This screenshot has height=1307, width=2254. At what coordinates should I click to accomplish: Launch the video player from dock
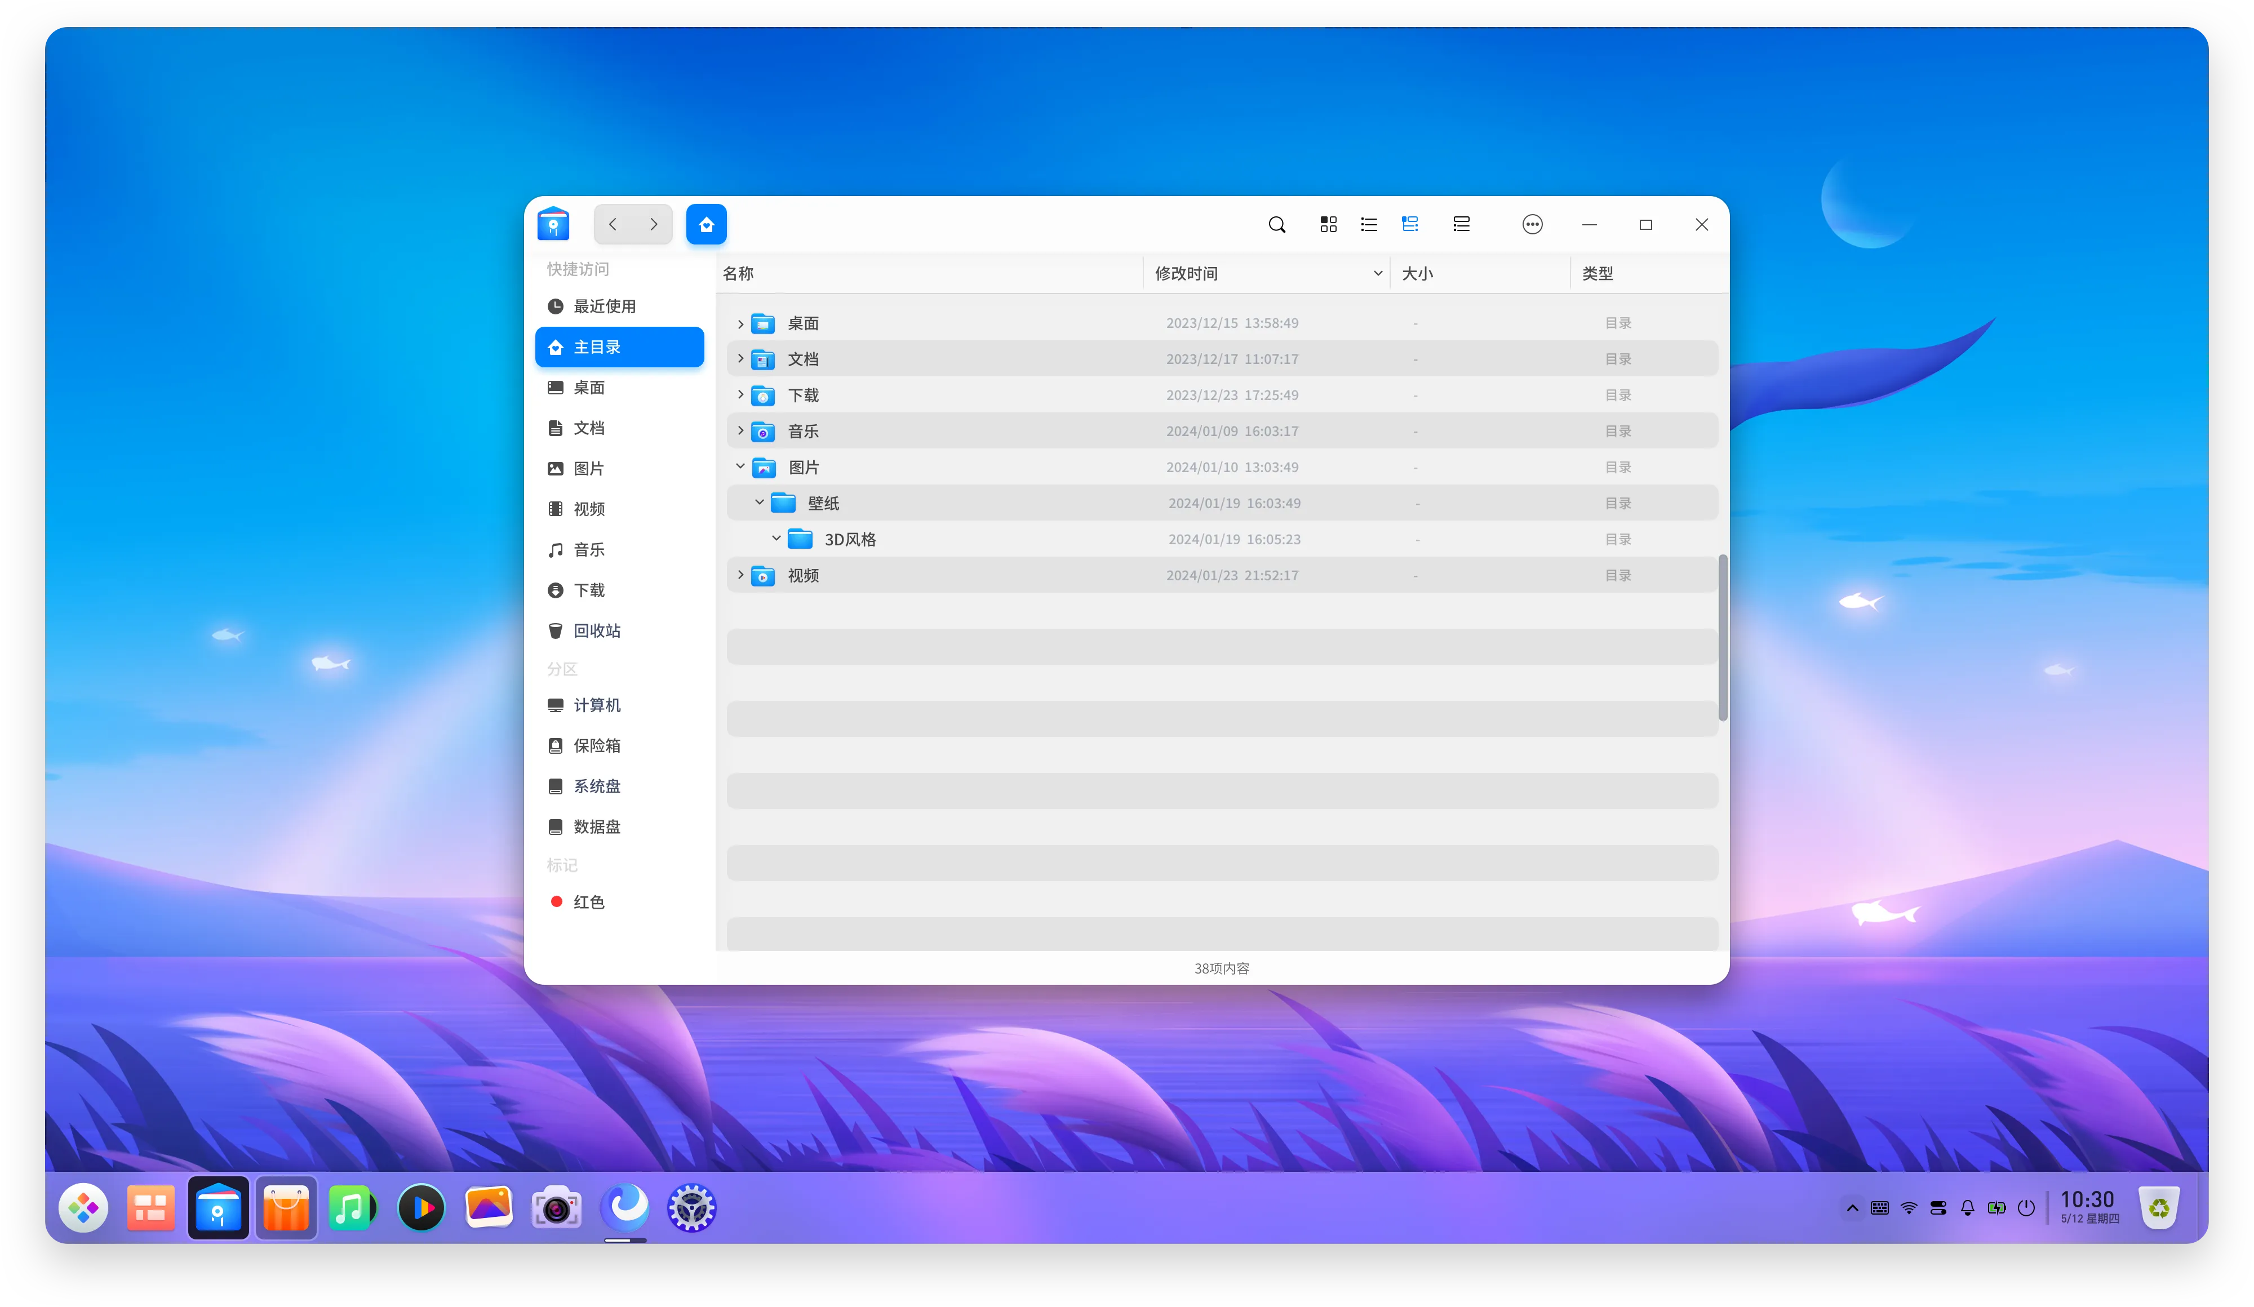pos(421,1208)
